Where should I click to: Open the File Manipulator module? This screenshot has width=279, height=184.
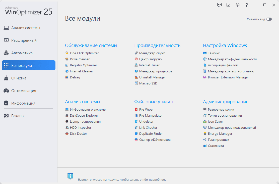pyautogui.click(x=149, y=116)
